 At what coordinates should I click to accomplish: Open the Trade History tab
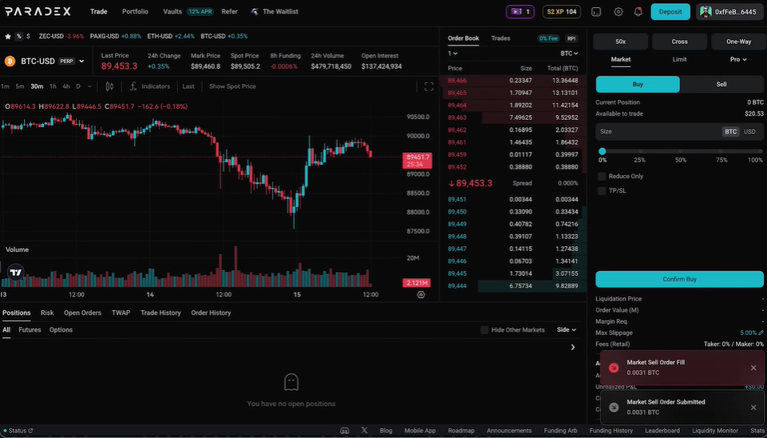pos(161,313)
